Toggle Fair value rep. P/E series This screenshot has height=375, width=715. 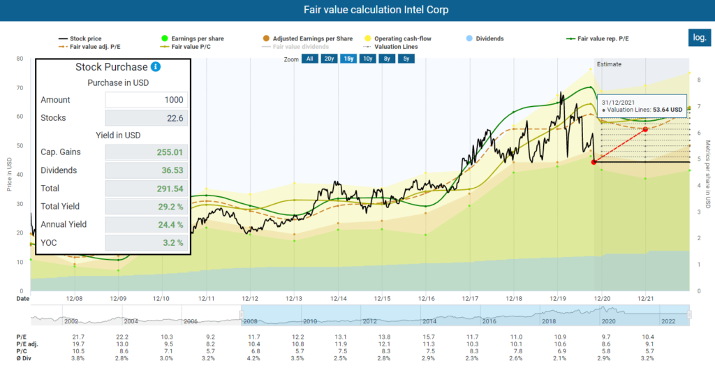coord(598,39)
